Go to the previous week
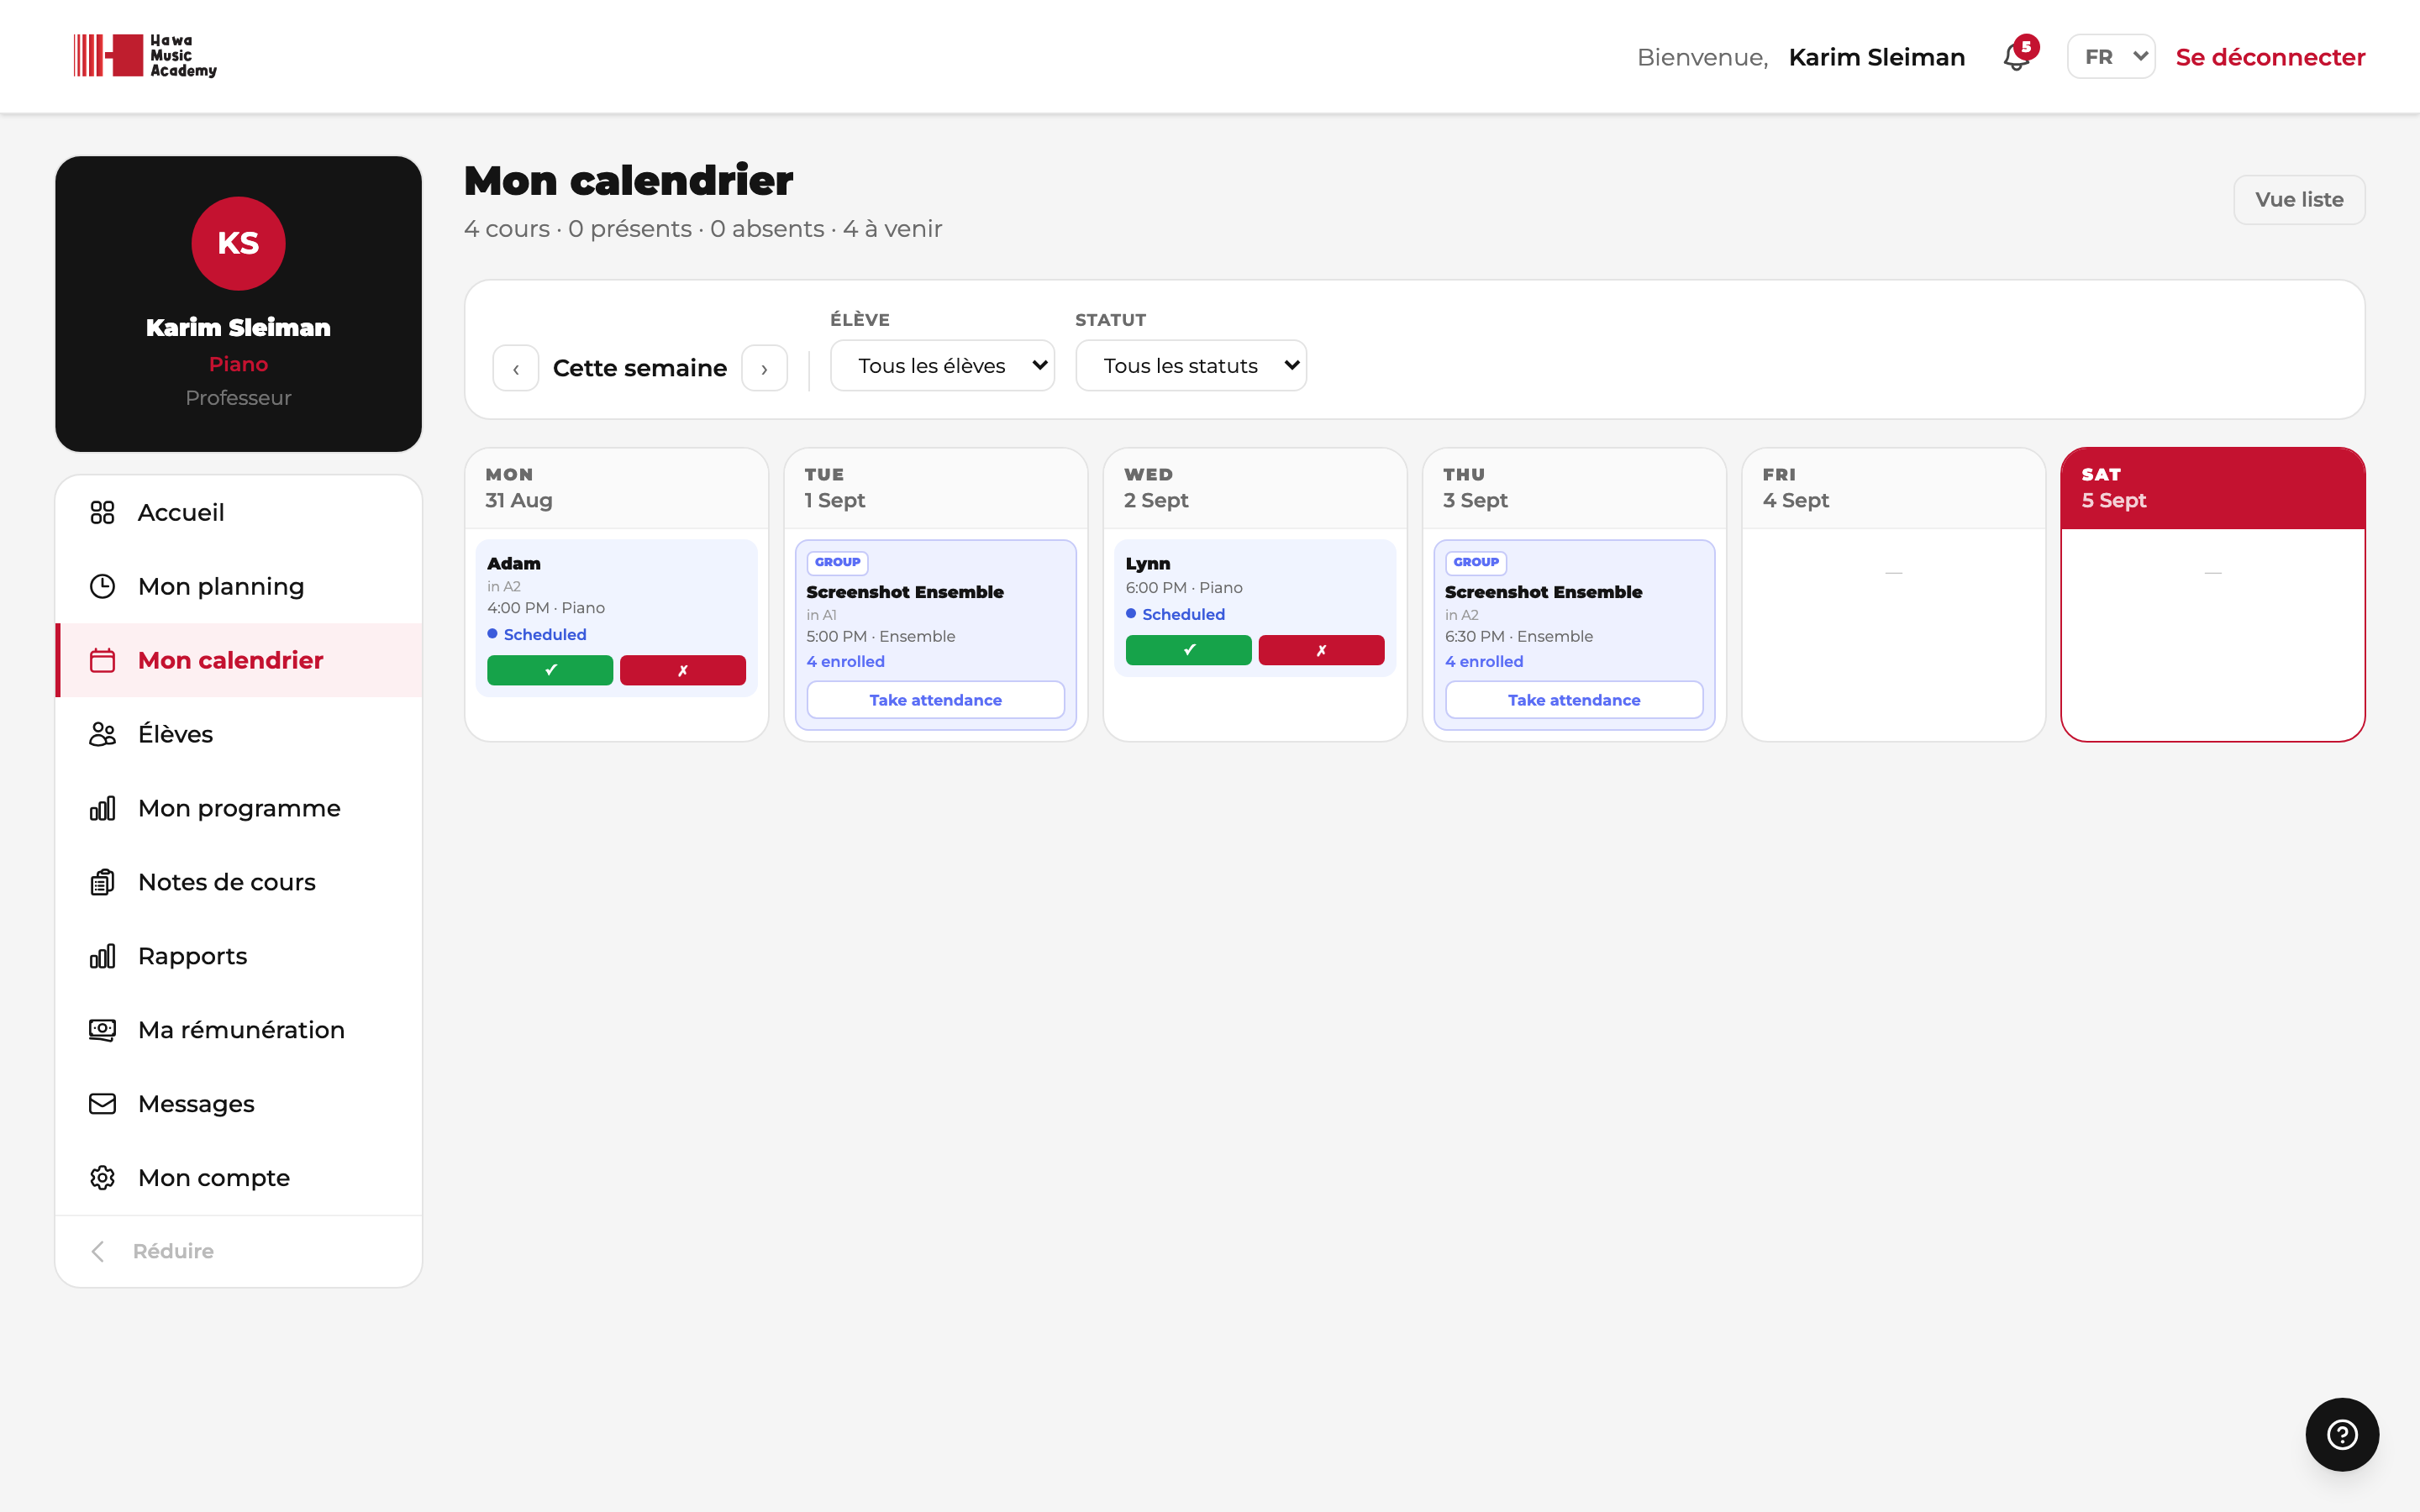Image resolution: width=2420 pixels, height=1512 pixels. [x=516, y=368]
